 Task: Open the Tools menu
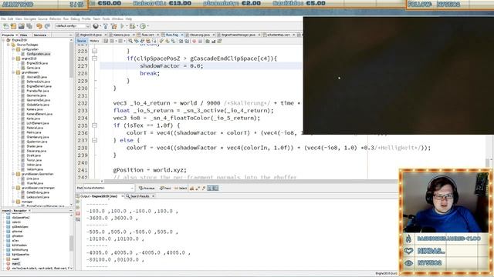[106, 19]
